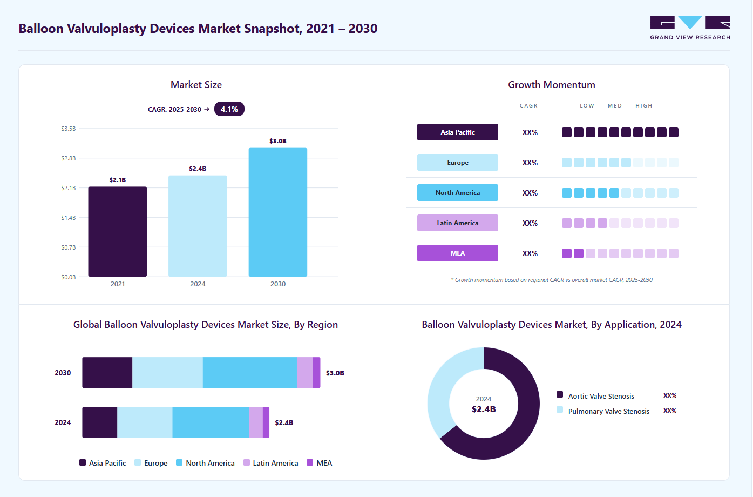Click the North America segment in 2024 bar
Viewport: 753px width, 497px height.
tap(211, 422)
